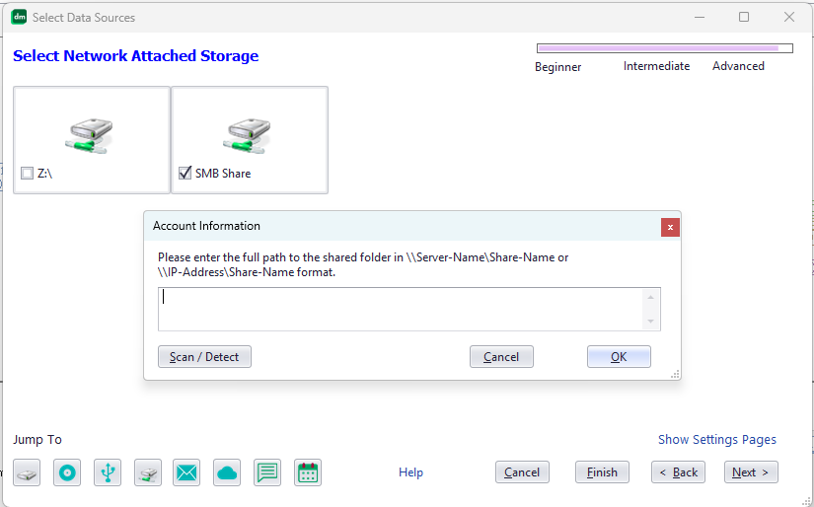Click Show Settings Pages link
This screenshot has height=507, width=814.
tap(717, 440)
